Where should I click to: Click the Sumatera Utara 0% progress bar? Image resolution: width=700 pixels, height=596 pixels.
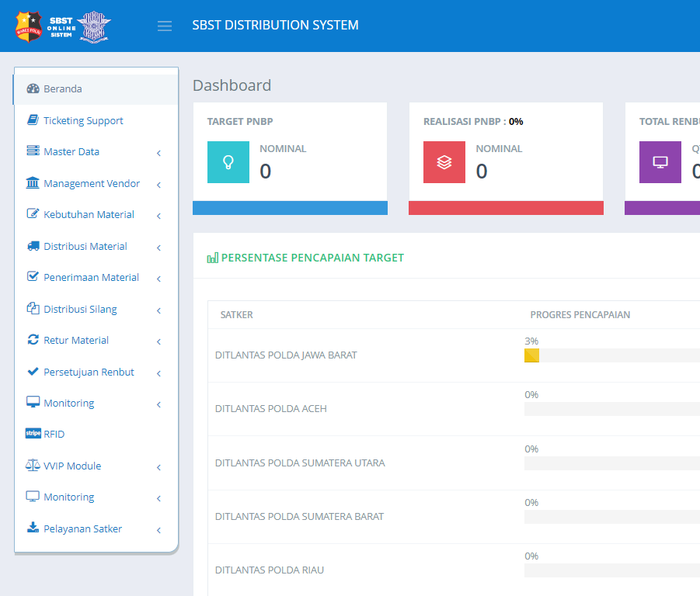pos(612,463)
